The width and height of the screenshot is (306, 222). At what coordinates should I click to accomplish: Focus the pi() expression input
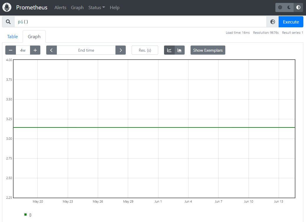click(140, 22)
